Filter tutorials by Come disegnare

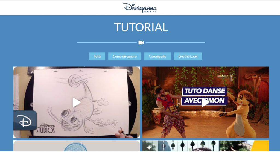(x=125, y=56)
